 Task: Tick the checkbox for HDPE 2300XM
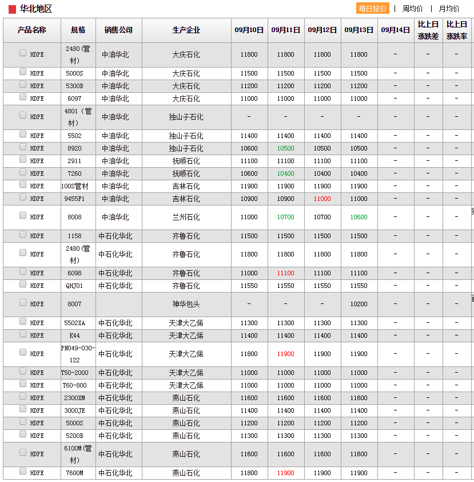[23, 396]
